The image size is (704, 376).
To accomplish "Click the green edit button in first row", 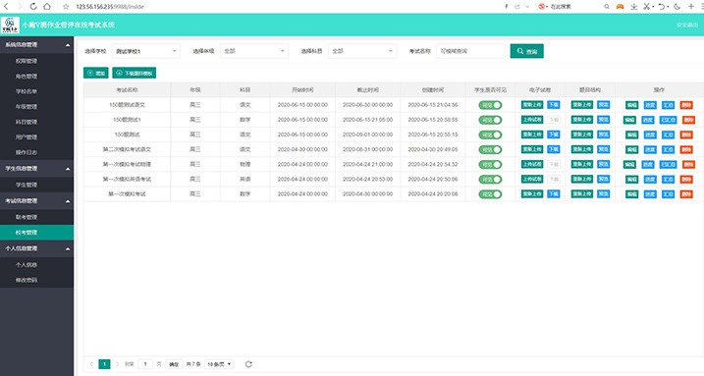I will click(631, 105).
